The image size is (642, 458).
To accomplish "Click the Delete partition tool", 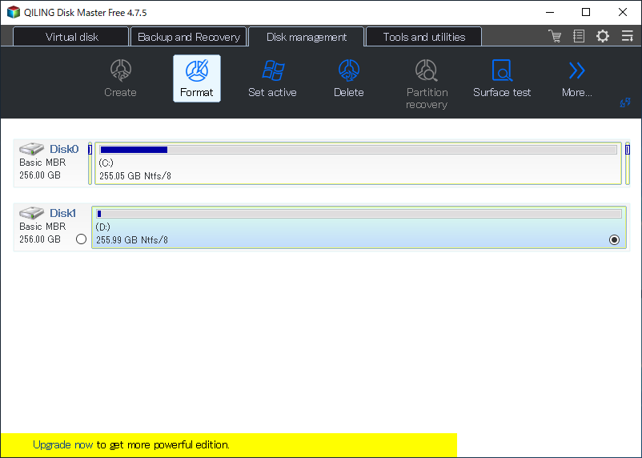I will [349, 78].
